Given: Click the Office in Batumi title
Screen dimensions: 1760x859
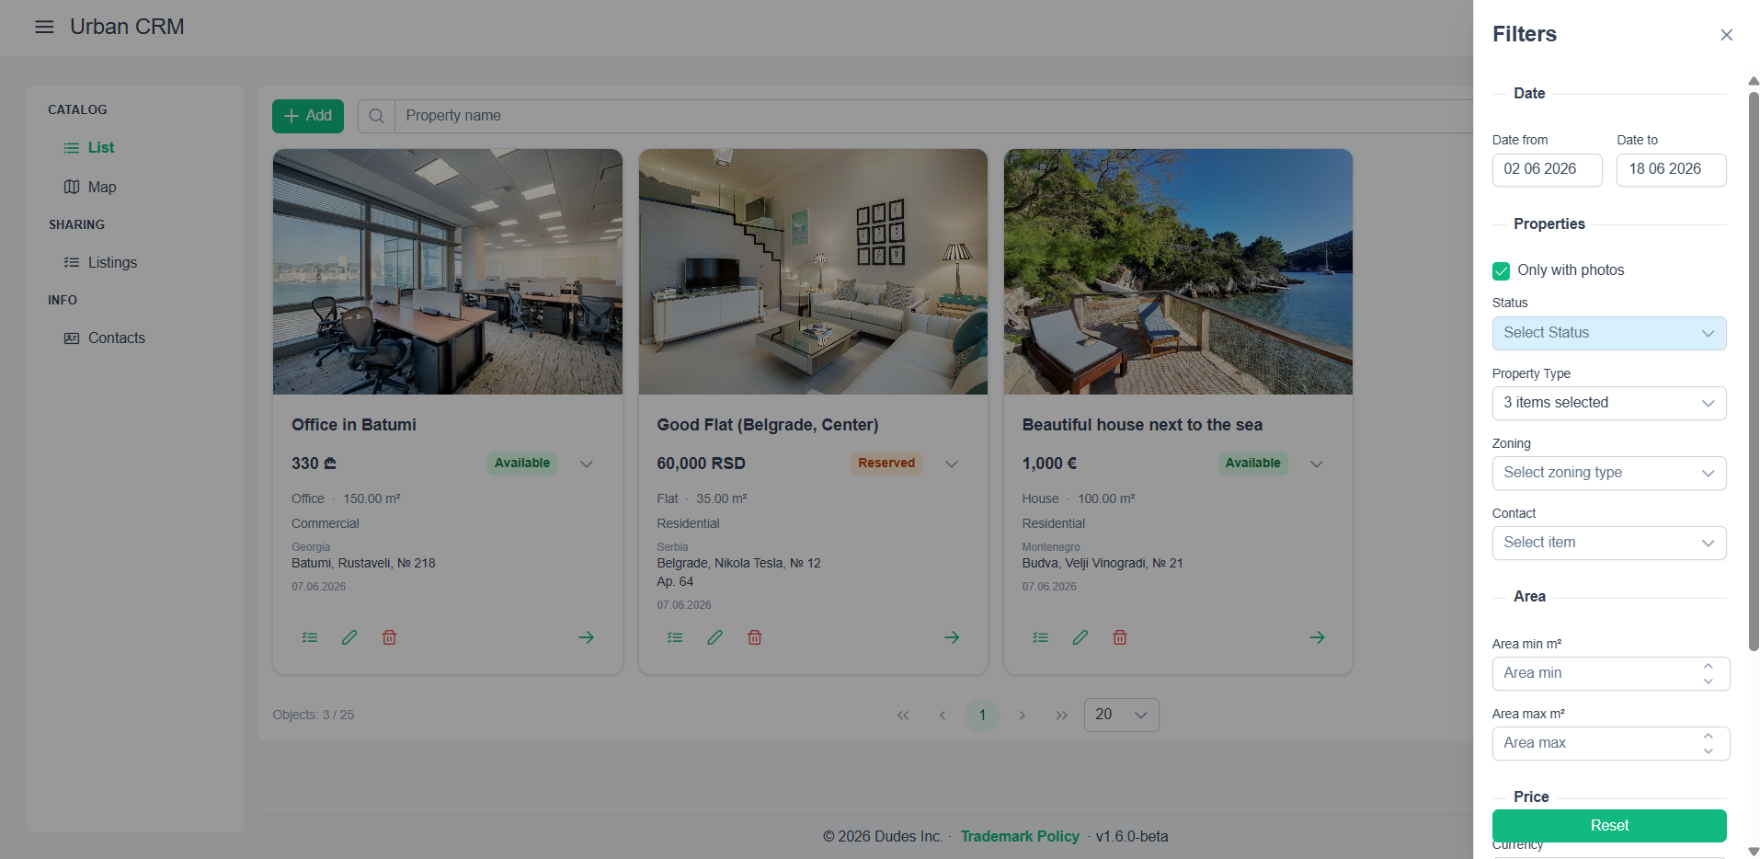Looking at the screenshot, I should (x=354, y=425).
